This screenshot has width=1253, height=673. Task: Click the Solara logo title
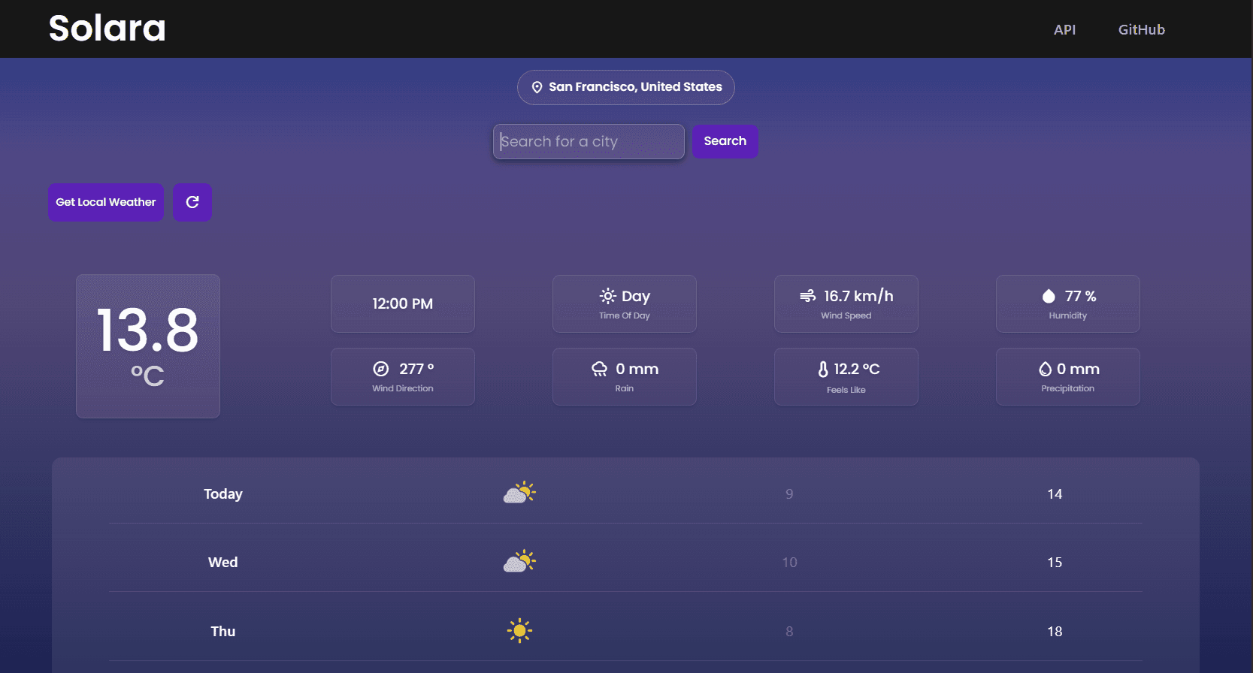[x=107, y=29]
